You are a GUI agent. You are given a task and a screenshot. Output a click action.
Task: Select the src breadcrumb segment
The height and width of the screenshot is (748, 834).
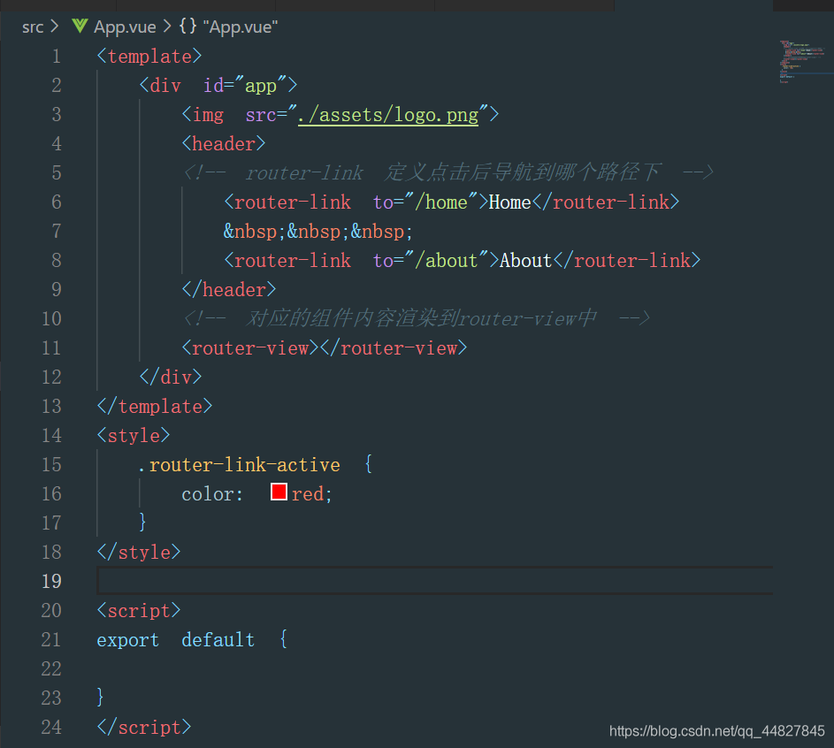click(33, 27)
